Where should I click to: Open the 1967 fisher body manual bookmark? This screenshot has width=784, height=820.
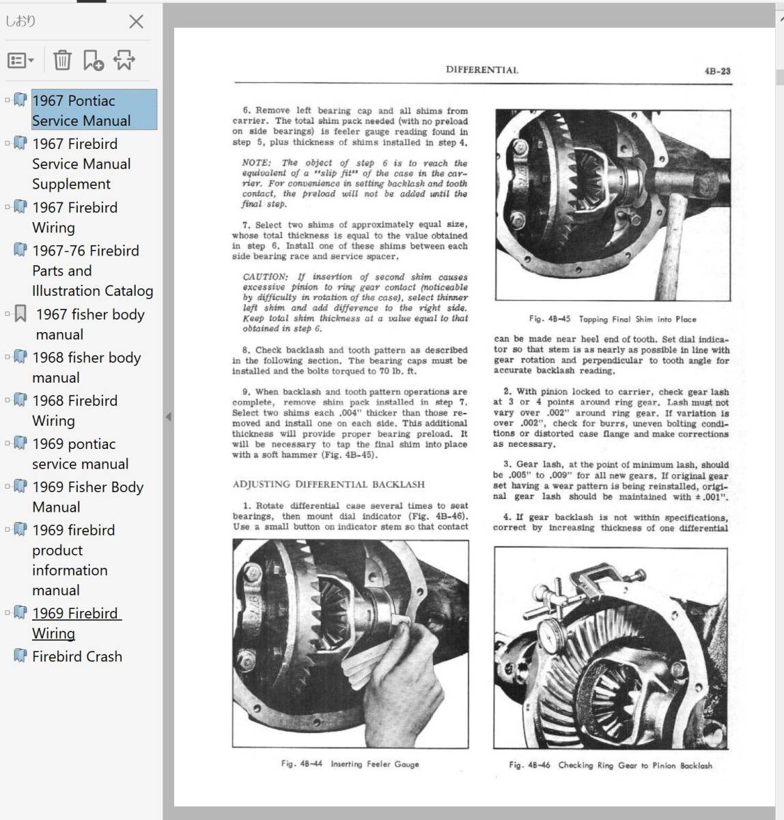(x=90, y=325)
